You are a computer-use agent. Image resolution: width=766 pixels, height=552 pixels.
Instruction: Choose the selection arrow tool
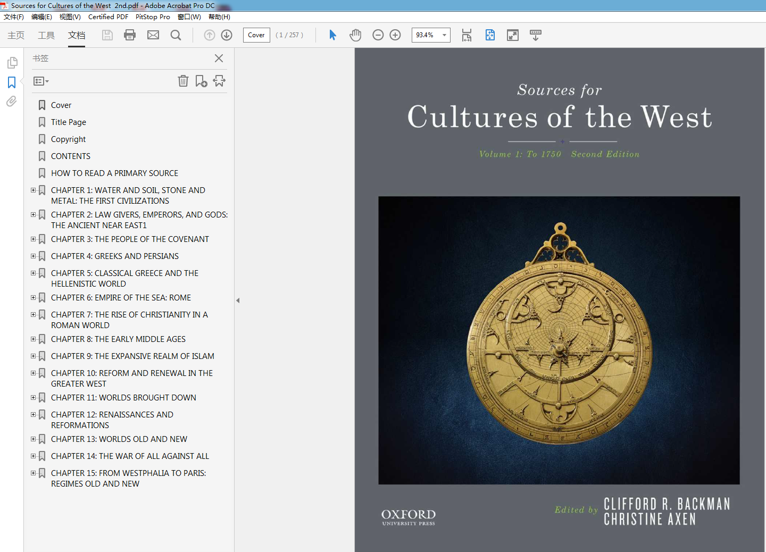point(332,35)
